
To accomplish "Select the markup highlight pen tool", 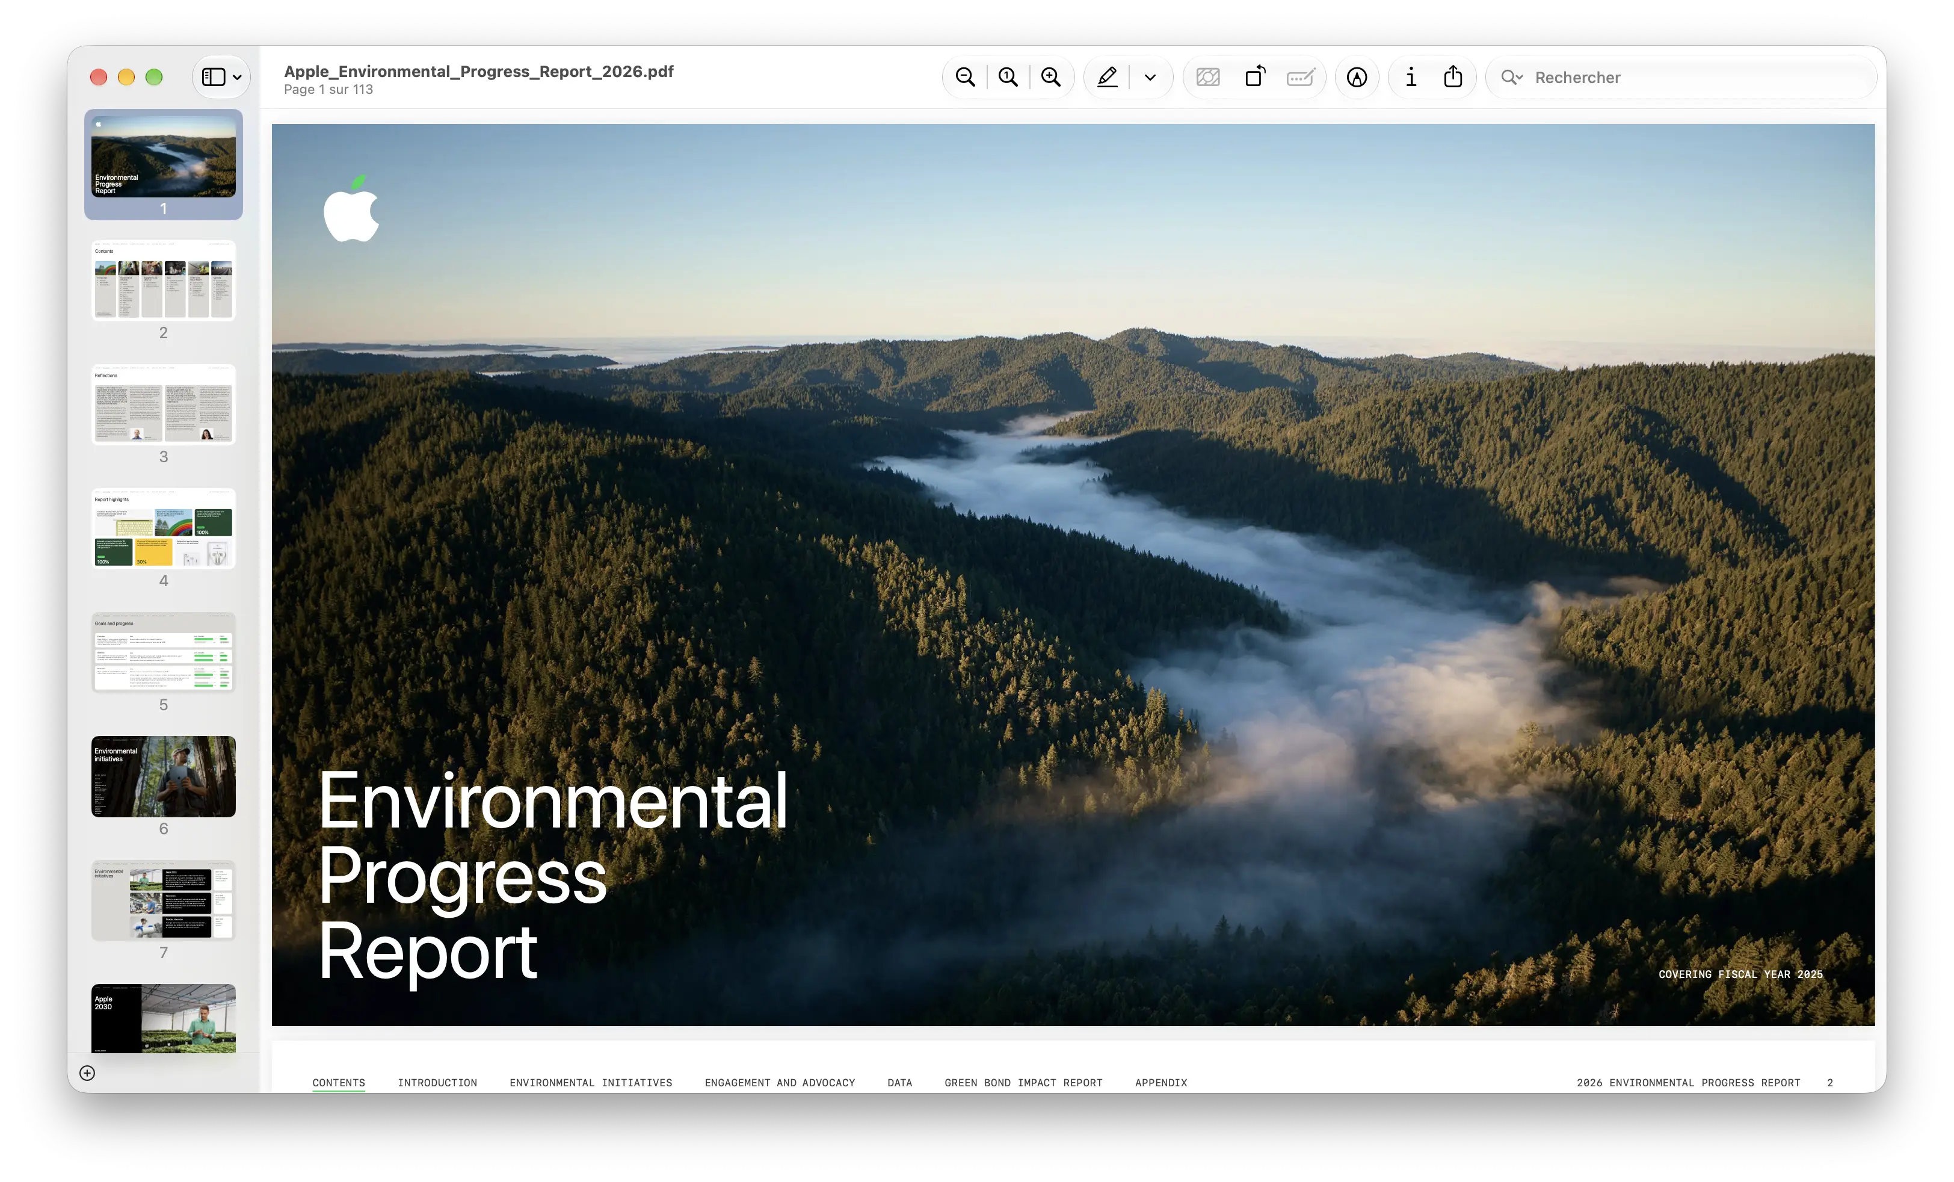I will (1108, 77).
